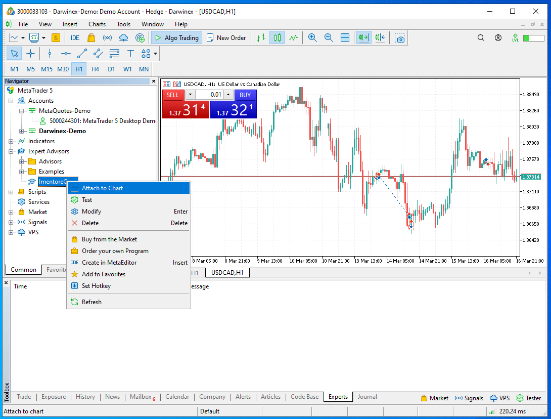Switch chart to bar chart style
Screen dimensions: 551x419
[261, 37]
